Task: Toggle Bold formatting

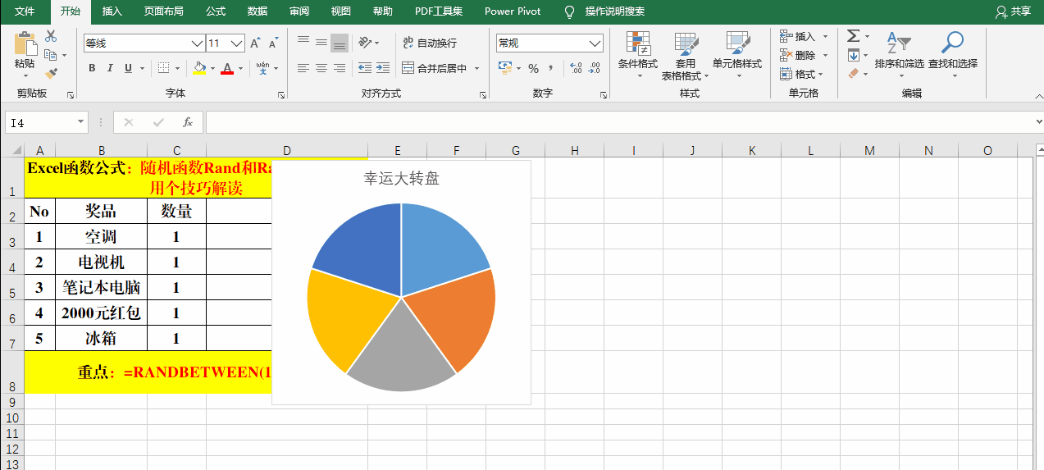Action: click(x=92, y=68)
